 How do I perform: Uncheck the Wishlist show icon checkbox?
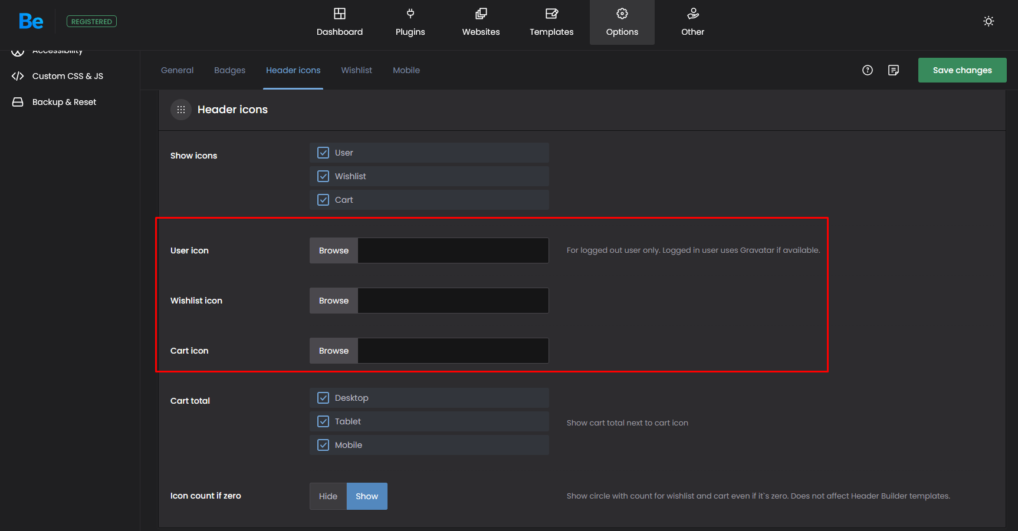pyautogui.click(x=323, y=176)
